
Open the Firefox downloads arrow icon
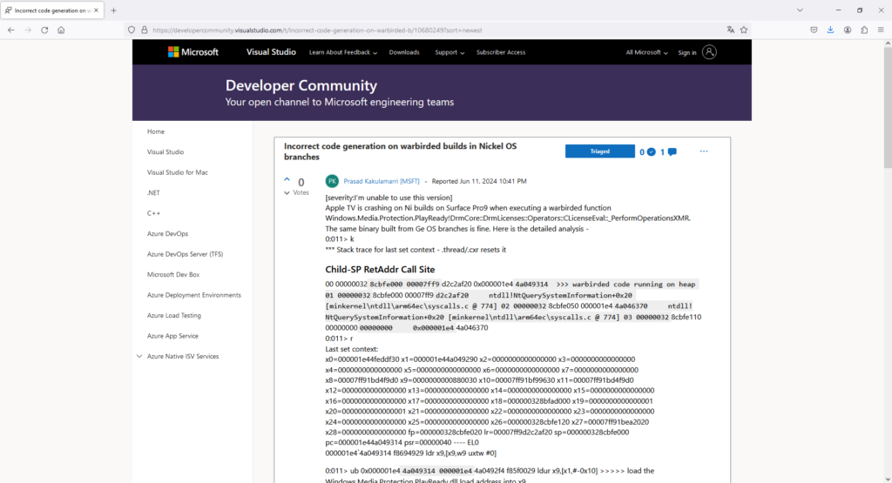[830, 30]
